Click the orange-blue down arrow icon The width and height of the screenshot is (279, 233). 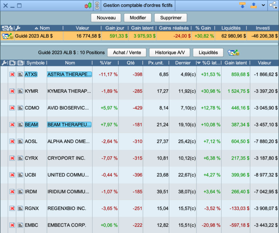tap(242, 5)
